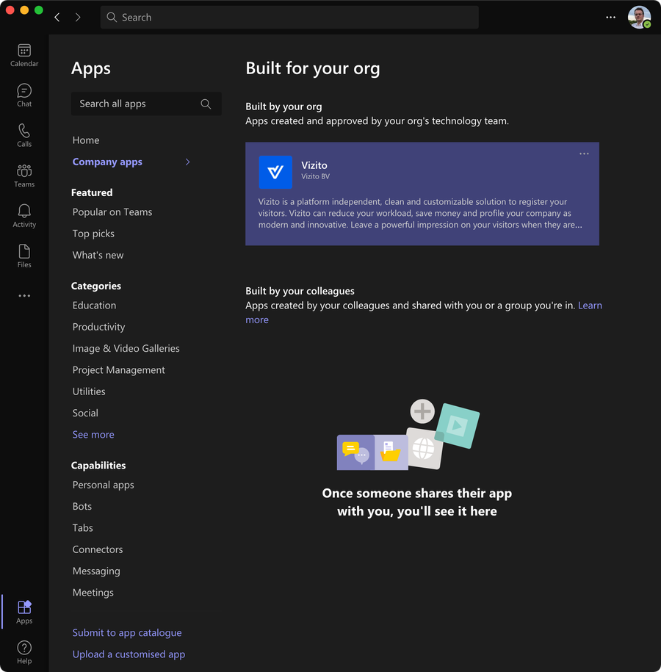Switch to Teams via sidebar icon
This screenshot has height=672, width=661.
coord(24,174)
